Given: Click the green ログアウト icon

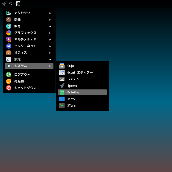Looking at the screenshot, I should (9, 75).
